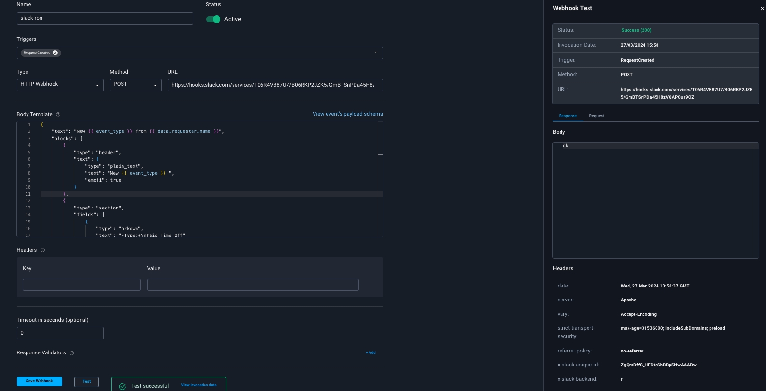Close the Webhook Test panel
The width and height of the screenshot is (766, 391).
click(762, 9)
